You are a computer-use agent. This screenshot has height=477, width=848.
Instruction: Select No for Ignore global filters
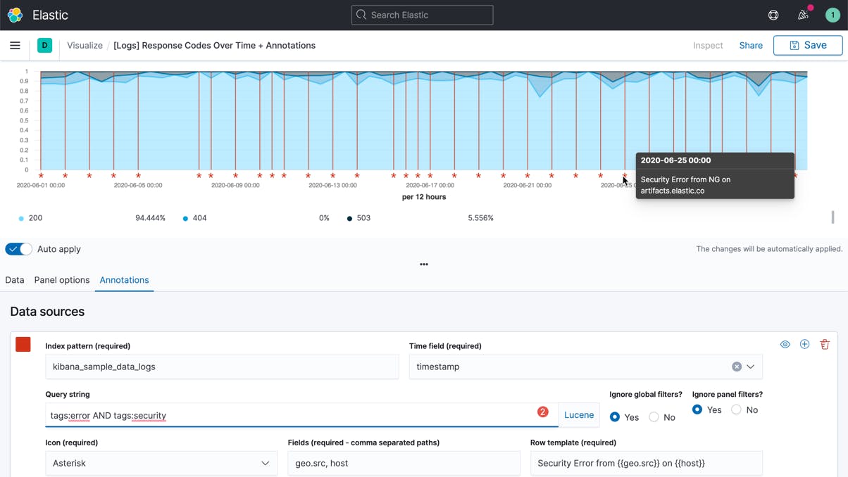[654, 417]
